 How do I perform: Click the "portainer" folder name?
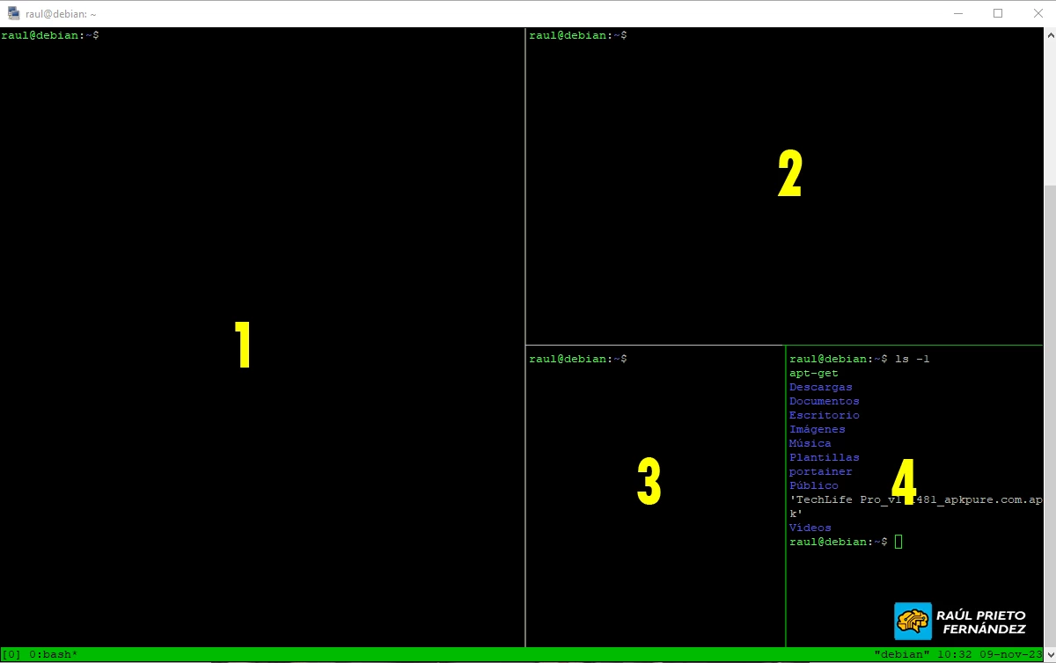pyautogui.click(x=820, y=471)
